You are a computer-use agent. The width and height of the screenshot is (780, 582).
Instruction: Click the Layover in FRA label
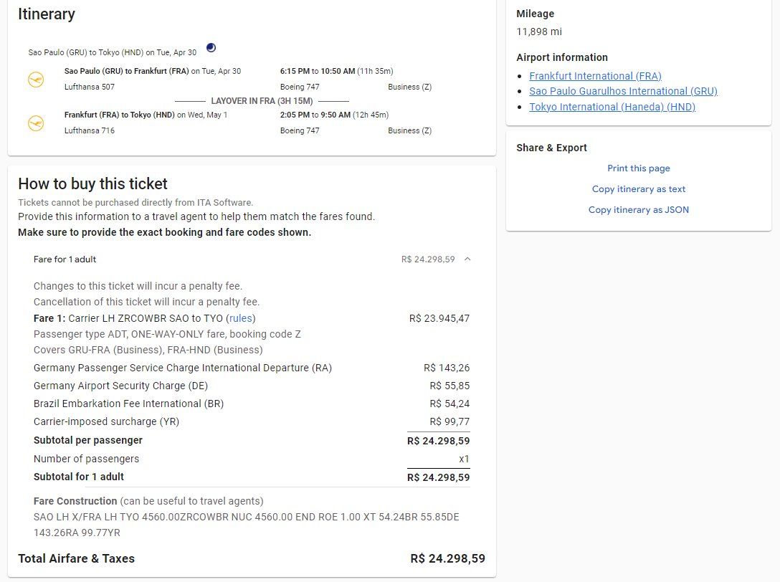(262, 101)
